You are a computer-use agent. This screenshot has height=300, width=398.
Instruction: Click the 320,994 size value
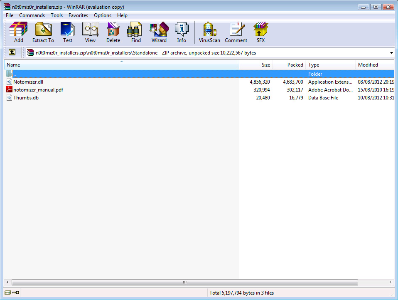(262, 90)
